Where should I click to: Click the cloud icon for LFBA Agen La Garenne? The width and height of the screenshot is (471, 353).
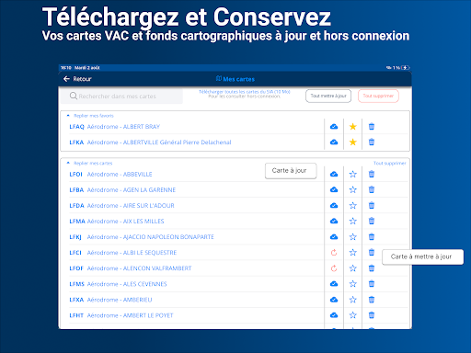334,190
